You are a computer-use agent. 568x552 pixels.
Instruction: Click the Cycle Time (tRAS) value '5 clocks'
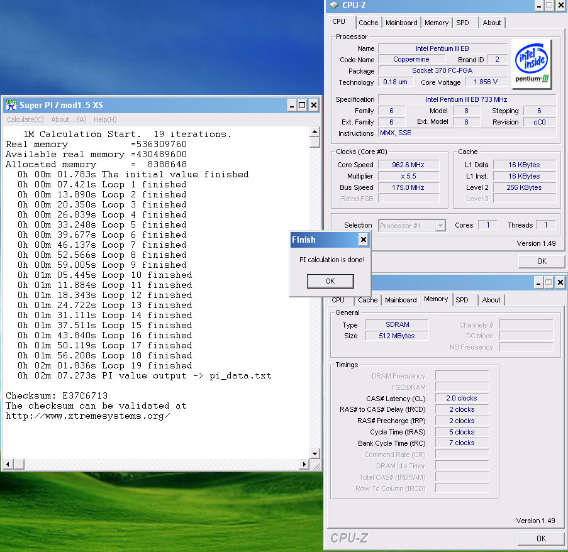click(462, 432)
